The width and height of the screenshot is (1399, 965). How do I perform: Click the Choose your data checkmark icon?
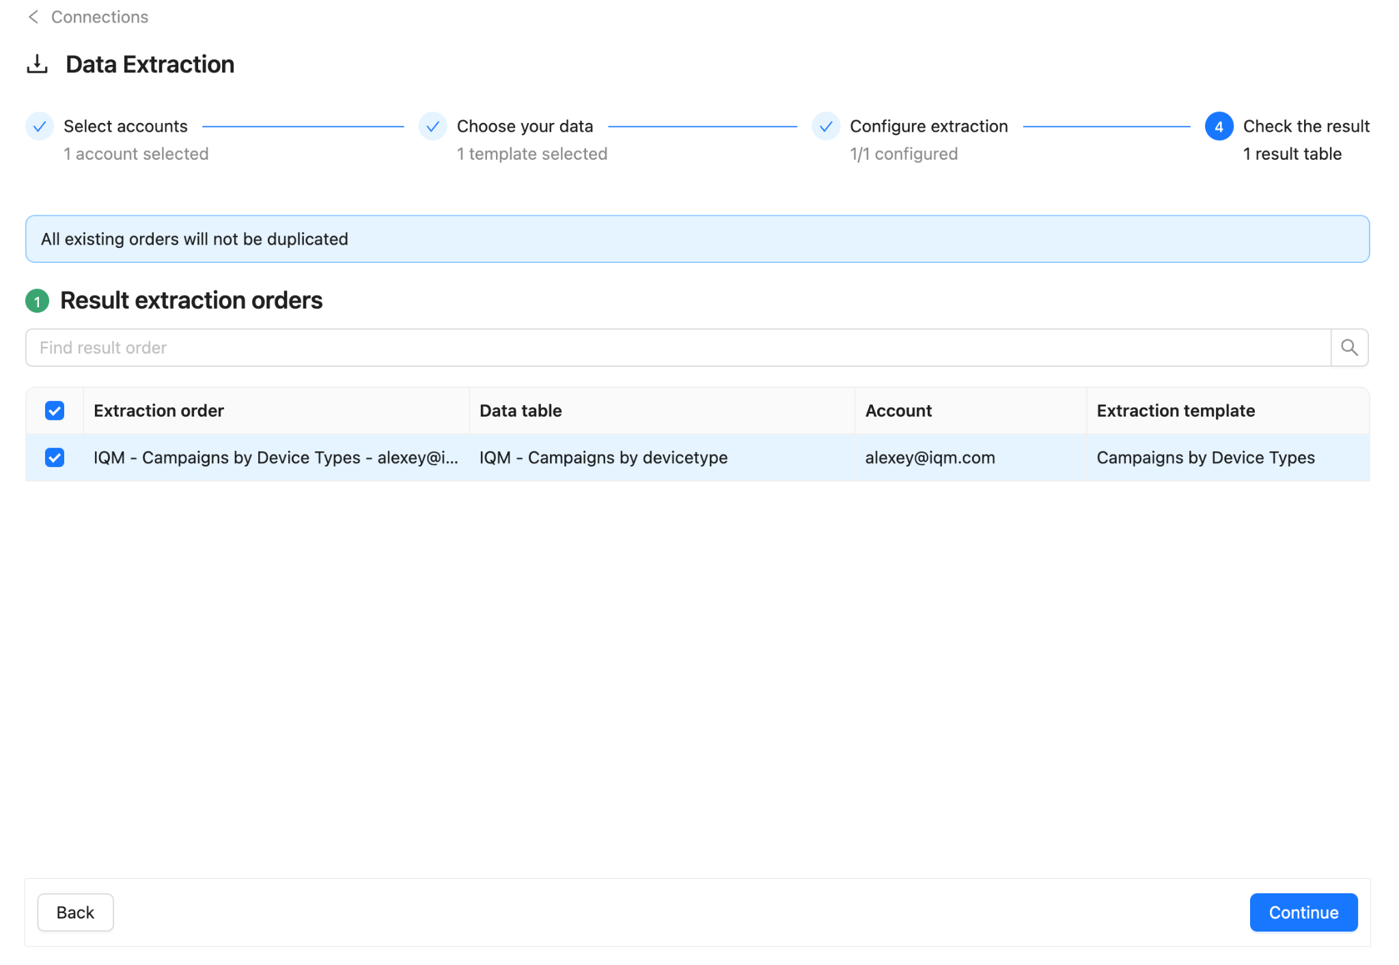point(432,126)
